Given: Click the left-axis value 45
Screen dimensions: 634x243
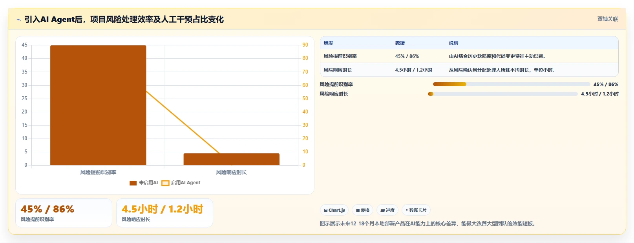Looking at the screenshot, I should pos(24,45).
